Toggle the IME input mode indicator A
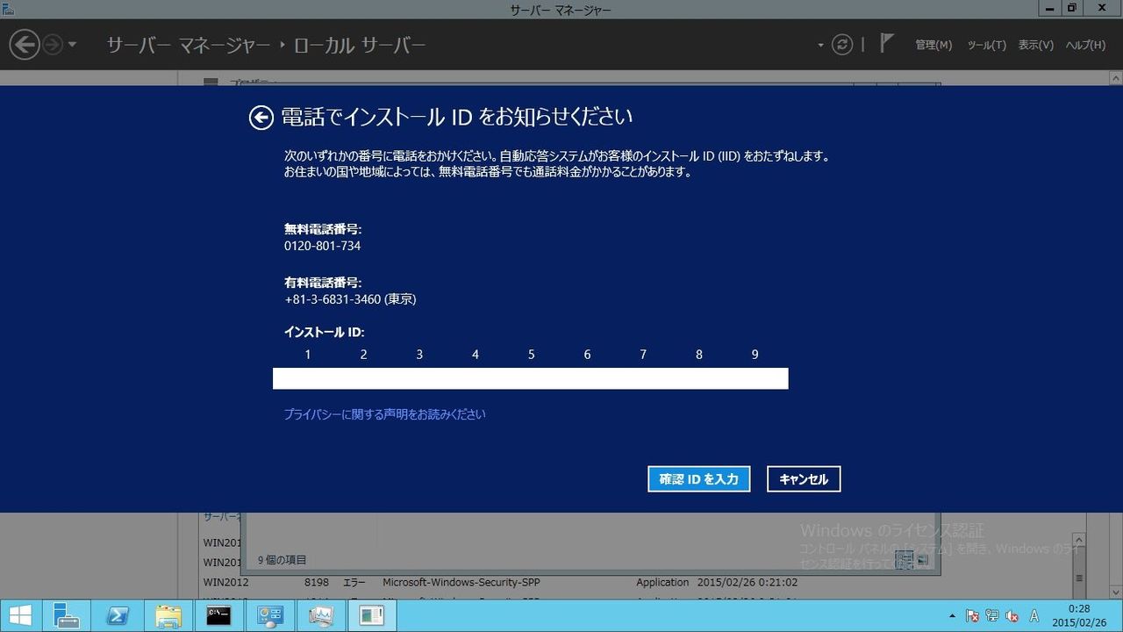 tap(1034, 616)
